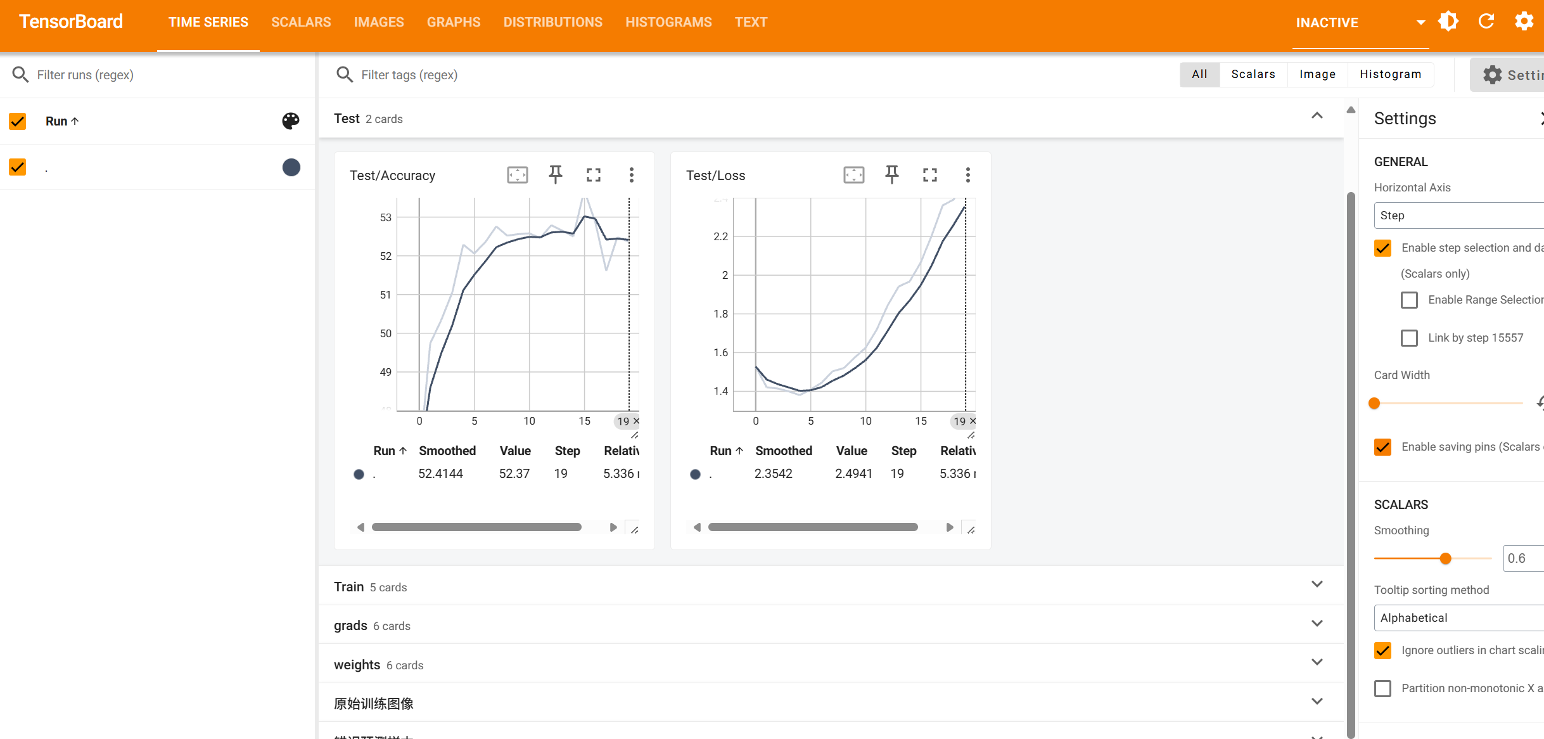This screenshot has width=1544, height=739.
Task: Click the Card Width slider handle
Action: (1374, 403)
